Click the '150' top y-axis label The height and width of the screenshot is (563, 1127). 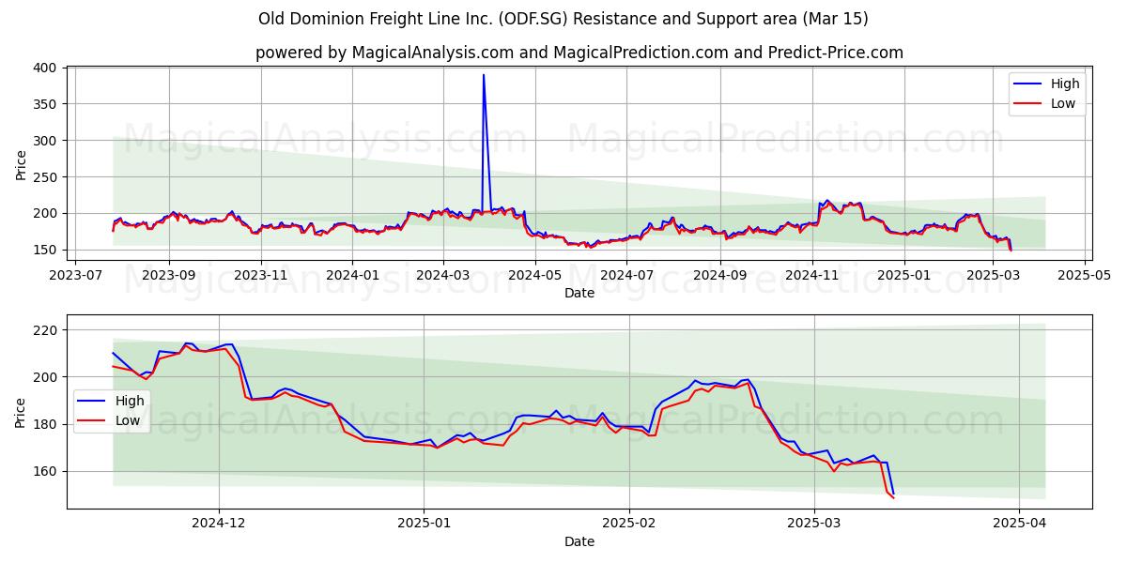[47, 250]
